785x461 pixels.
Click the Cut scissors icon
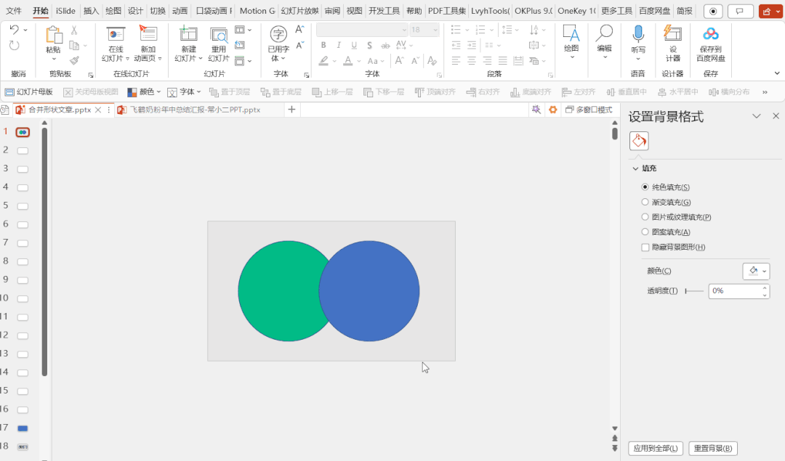[x=74, y=31]
